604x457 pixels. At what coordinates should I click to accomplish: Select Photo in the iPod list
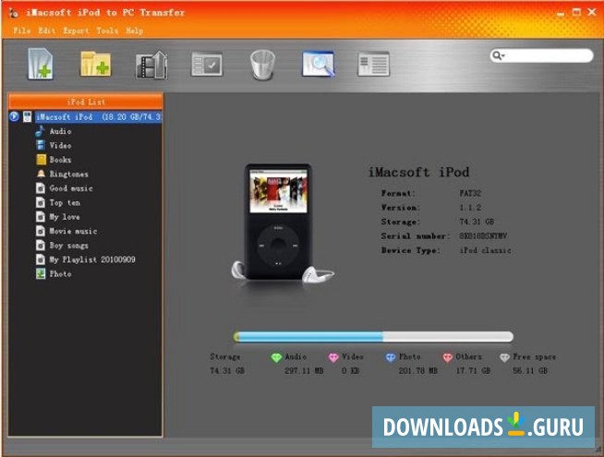(60, 273)
